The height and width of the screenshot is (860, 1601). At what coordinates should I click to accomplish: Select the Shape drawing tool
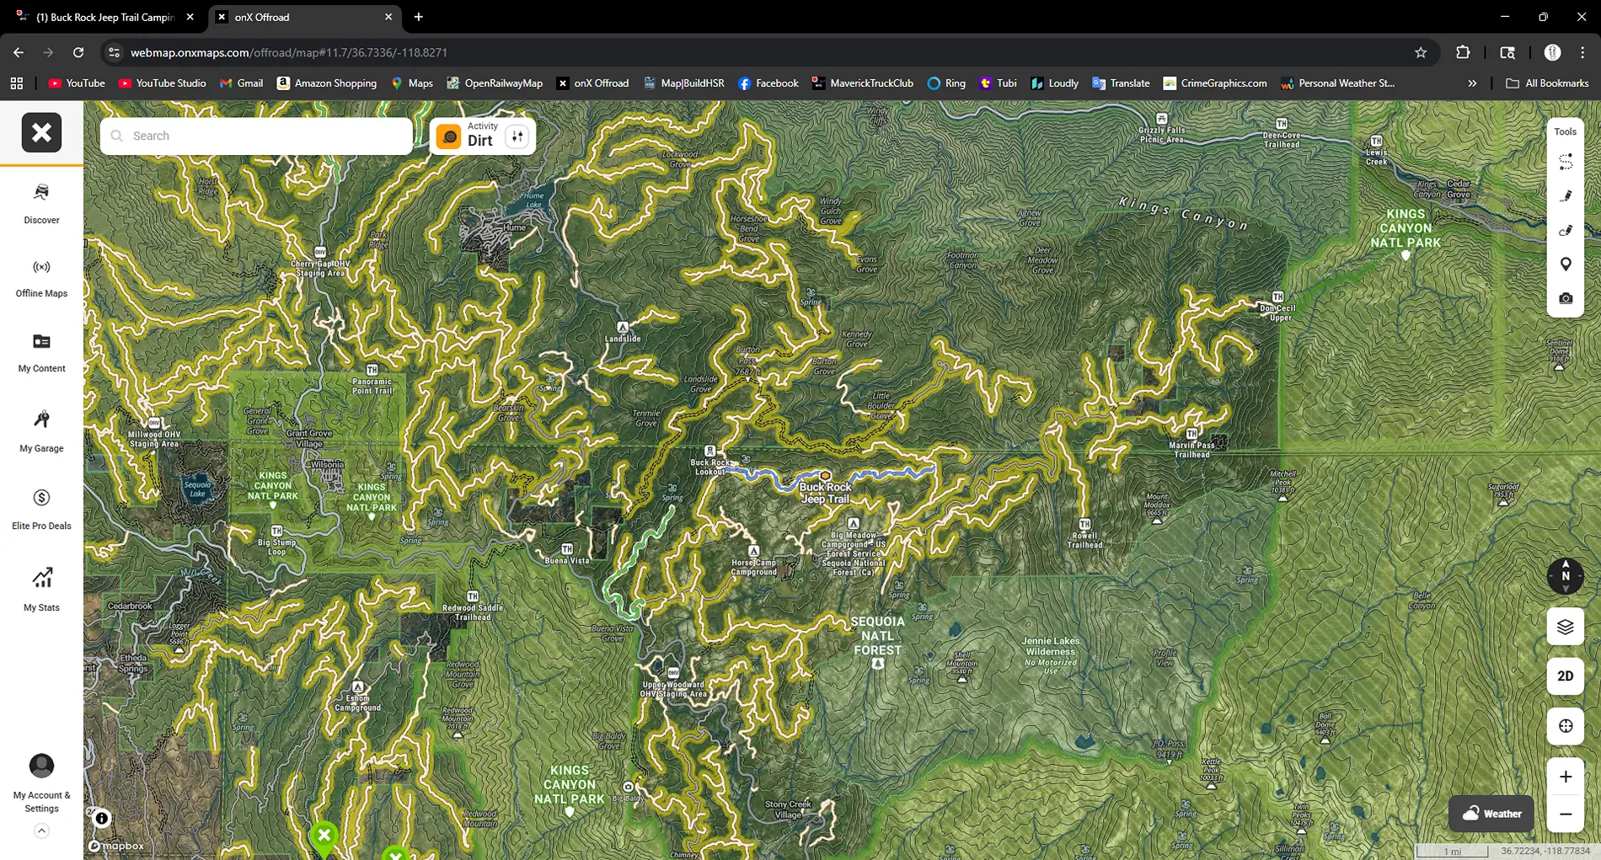(x=1566, y=230)
